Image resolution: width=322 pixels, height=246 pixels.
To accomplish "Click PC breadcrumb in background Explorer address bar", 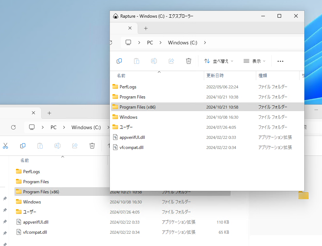I will coord(53,128).
